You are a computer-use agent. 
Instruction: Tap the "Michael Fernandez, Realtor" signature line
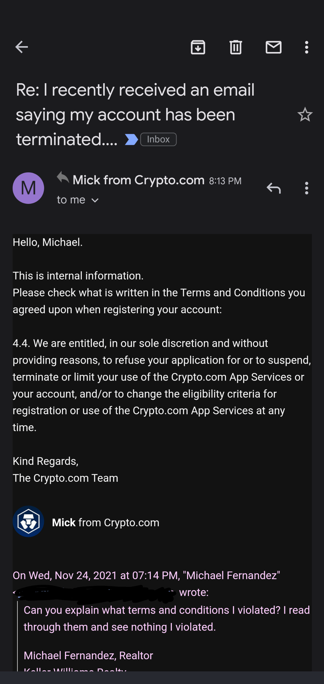88,655
